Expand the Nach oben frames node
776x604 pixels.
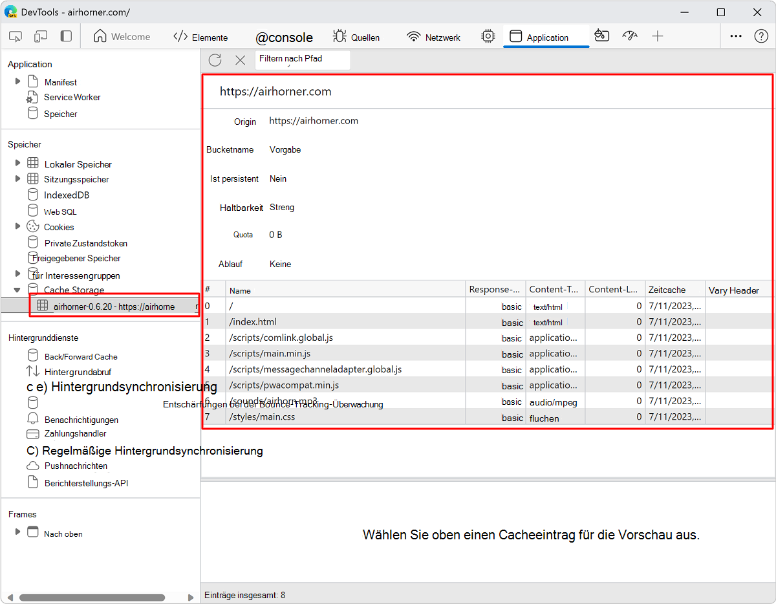pyautogui.click(x=17, y=533)
